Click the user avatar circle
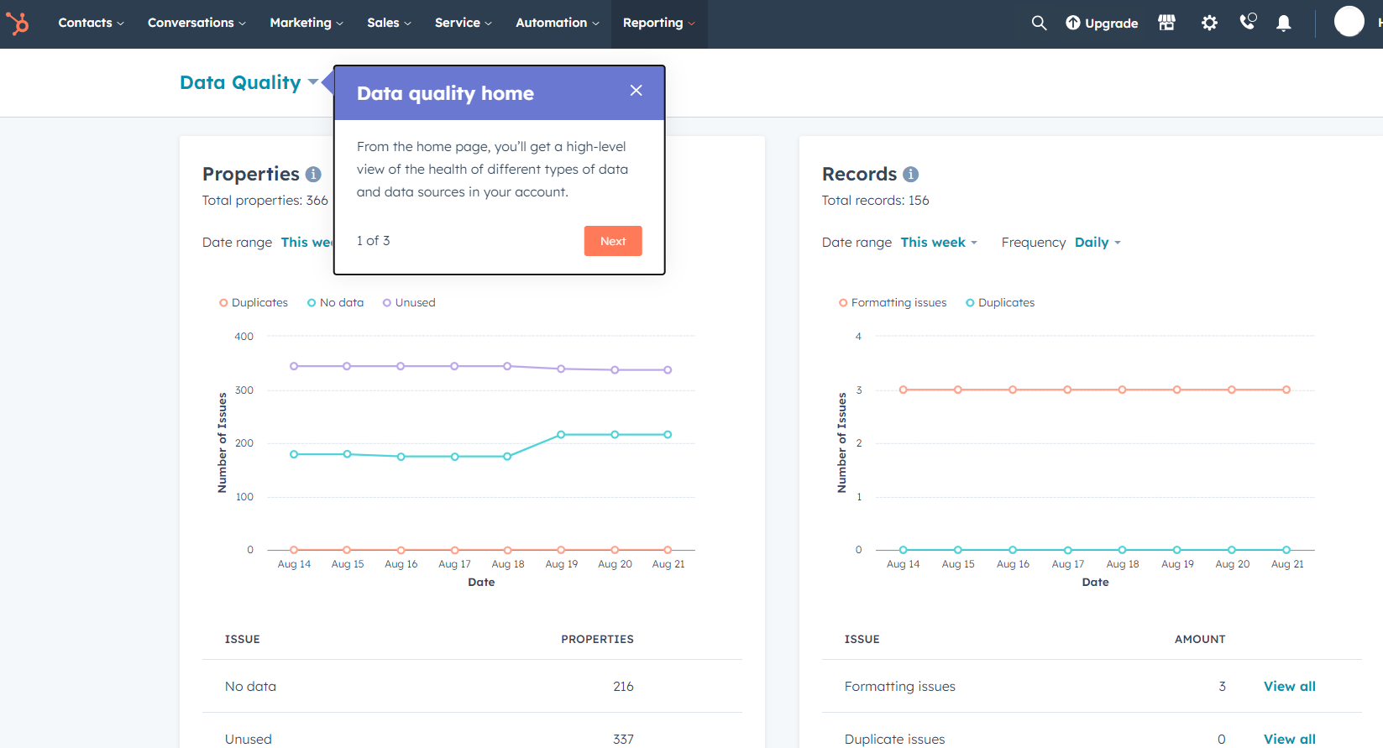1383x748 pixels. pyautogui.click(x=1349, y=21)
